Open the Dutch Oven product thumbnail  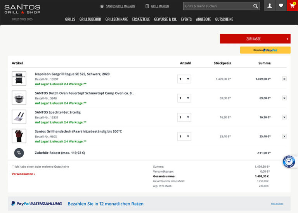tap(19, 98)
